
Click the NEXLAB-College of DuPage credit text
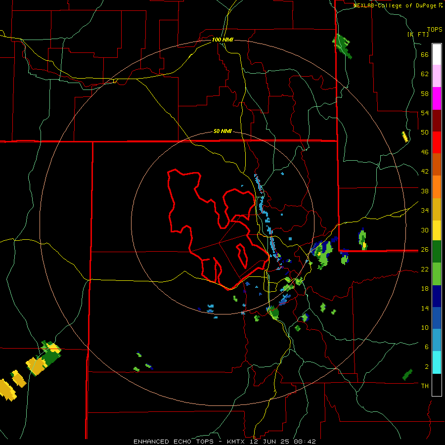pos(398,5)
